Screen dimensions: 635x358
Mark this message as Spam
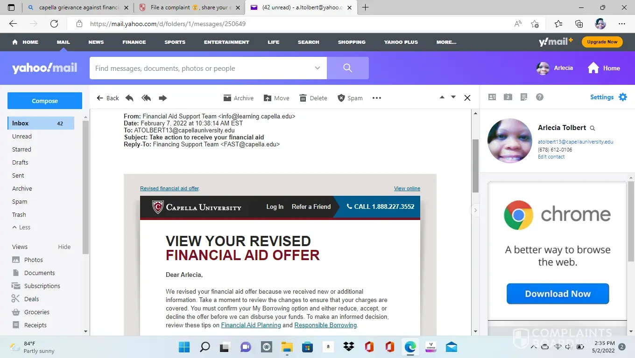[350, 98]
